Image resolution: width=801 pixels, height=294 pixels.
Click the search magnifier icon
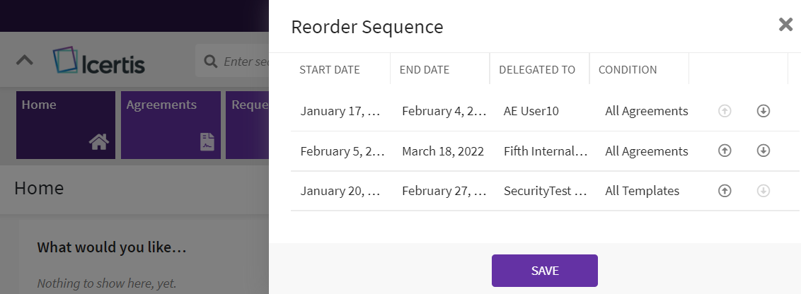(210, 61)
